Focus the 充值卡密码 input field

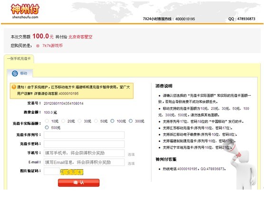coord(84,144)
